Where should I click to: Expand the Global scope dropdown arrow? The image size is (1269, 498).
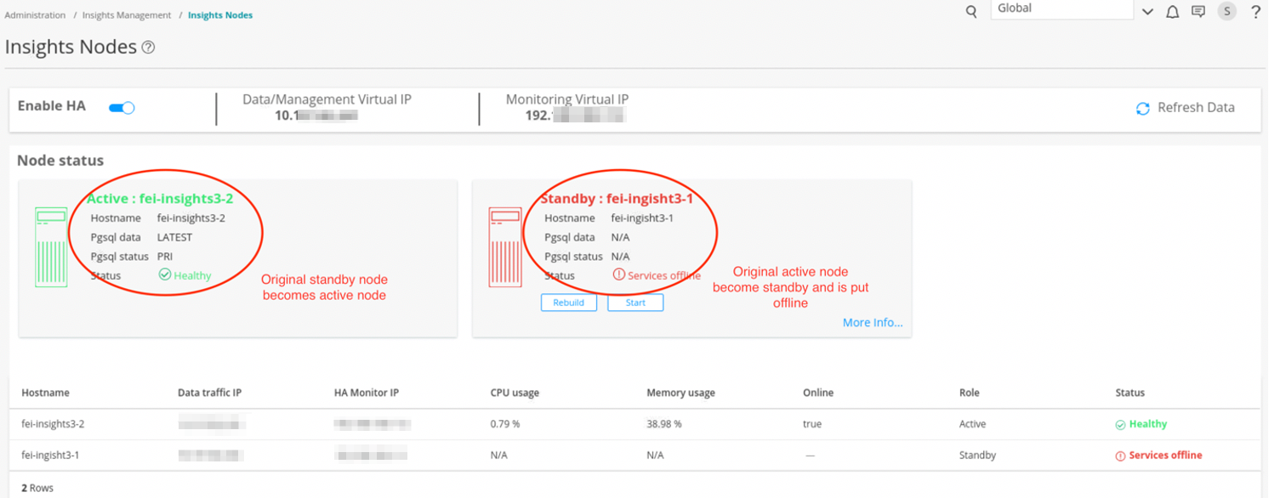[x=1147, y=12]
